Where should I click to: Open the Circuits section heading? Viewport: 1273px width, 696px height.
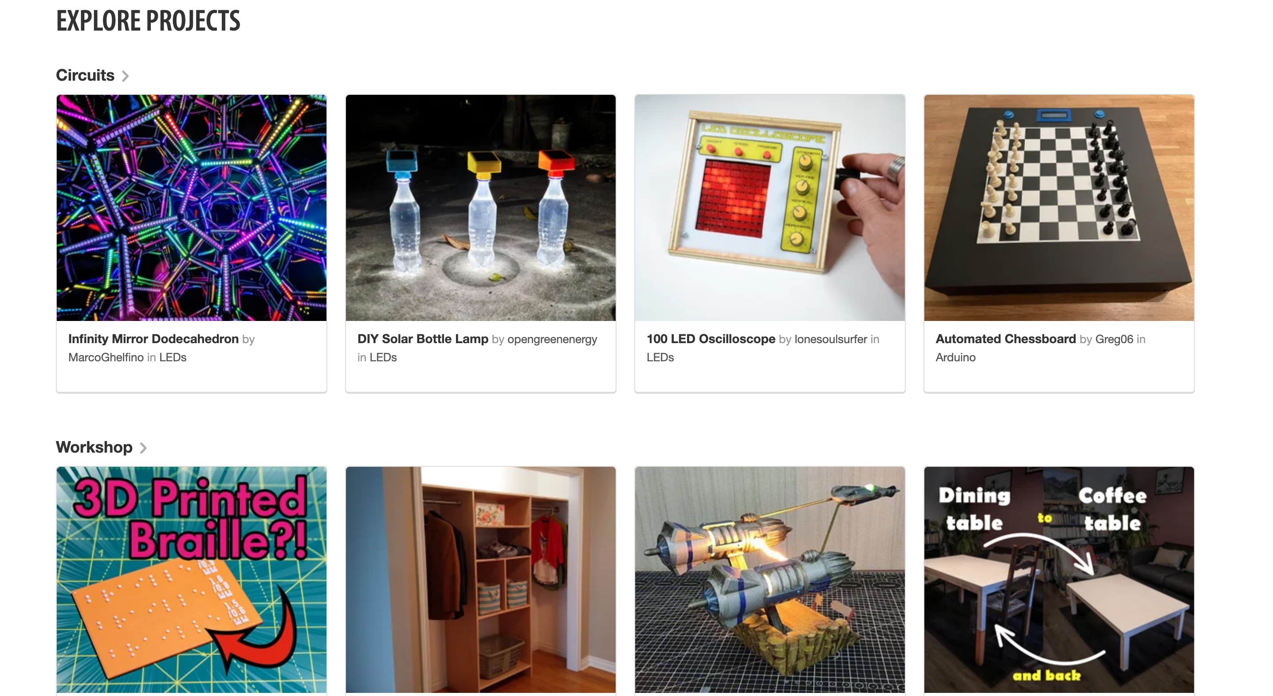pyautogui.click(x=85, y=75)
